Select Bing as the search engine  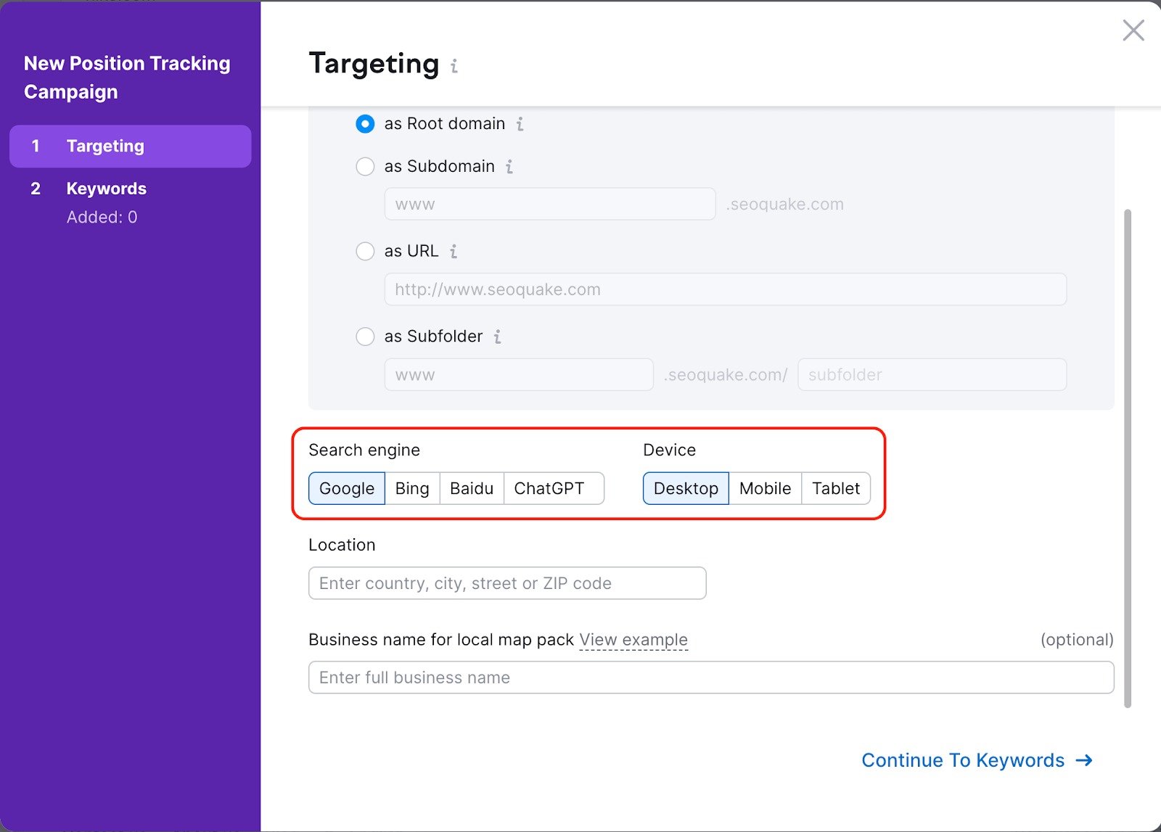(412, 489)
